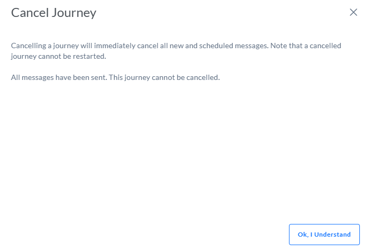Click the "Cancel Journey" dialog title
Viewport: 371px width, 252px height.
point(53,13)
